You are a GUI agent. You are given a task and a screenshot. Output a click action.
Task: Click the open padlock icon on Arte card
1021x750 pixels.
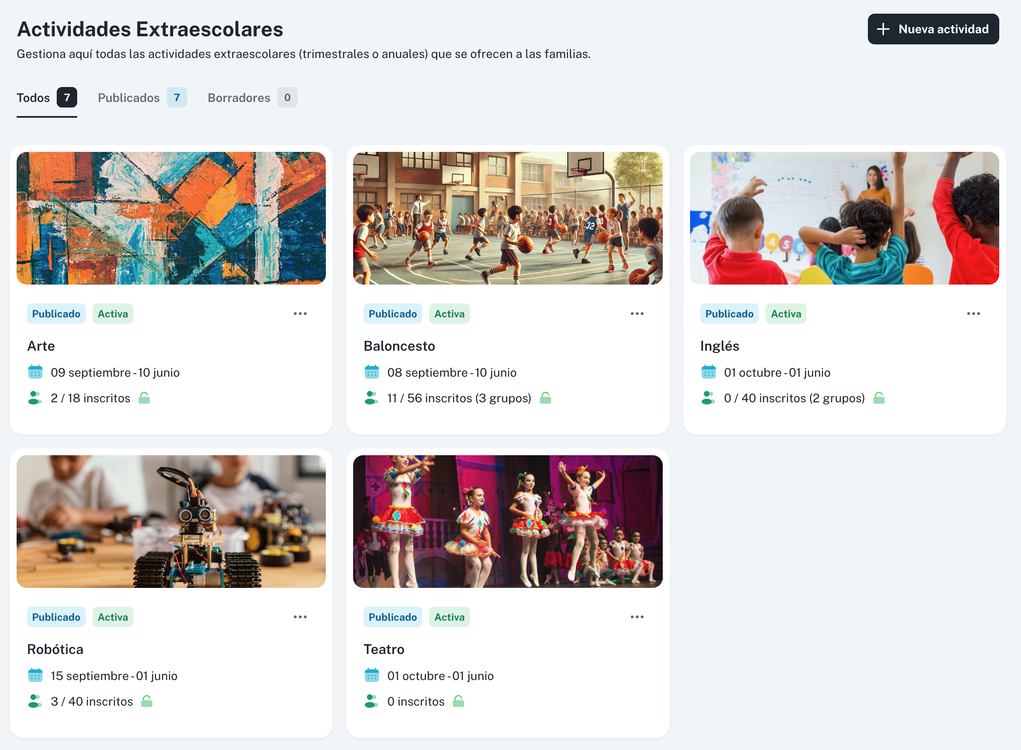point(144,398)
